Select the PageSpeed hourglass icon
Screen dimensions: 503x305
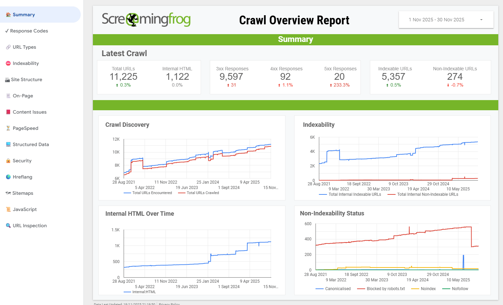8,128
